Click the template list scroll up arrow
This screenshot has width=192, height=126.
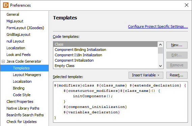(160, 45)
